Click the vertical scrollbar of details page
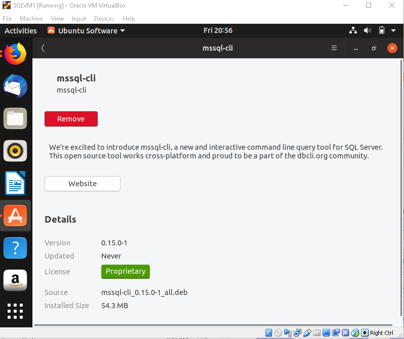Screen dimensions: 404x339 coord(401,188)
